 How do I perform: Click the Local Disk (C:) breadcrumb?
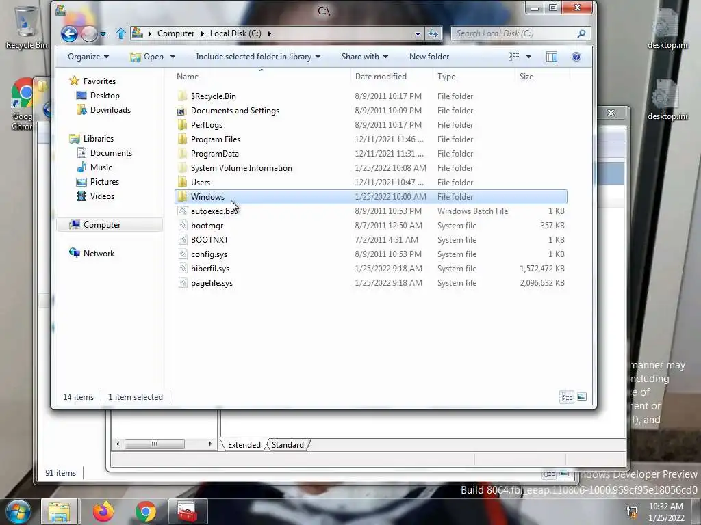point(235,33)
